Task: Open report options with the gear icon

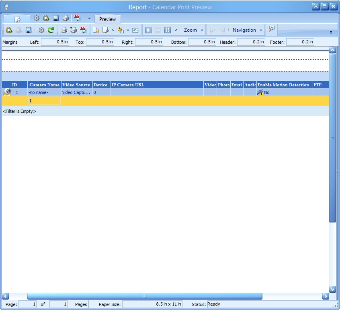Action: [41, 30]
